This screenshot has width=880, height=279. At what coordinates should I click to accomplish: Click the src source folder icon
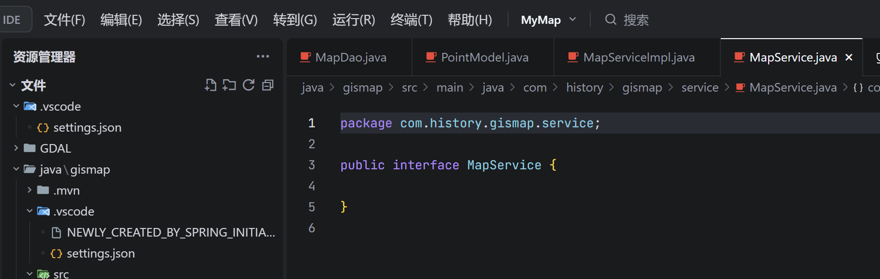(x=43, y=274)
